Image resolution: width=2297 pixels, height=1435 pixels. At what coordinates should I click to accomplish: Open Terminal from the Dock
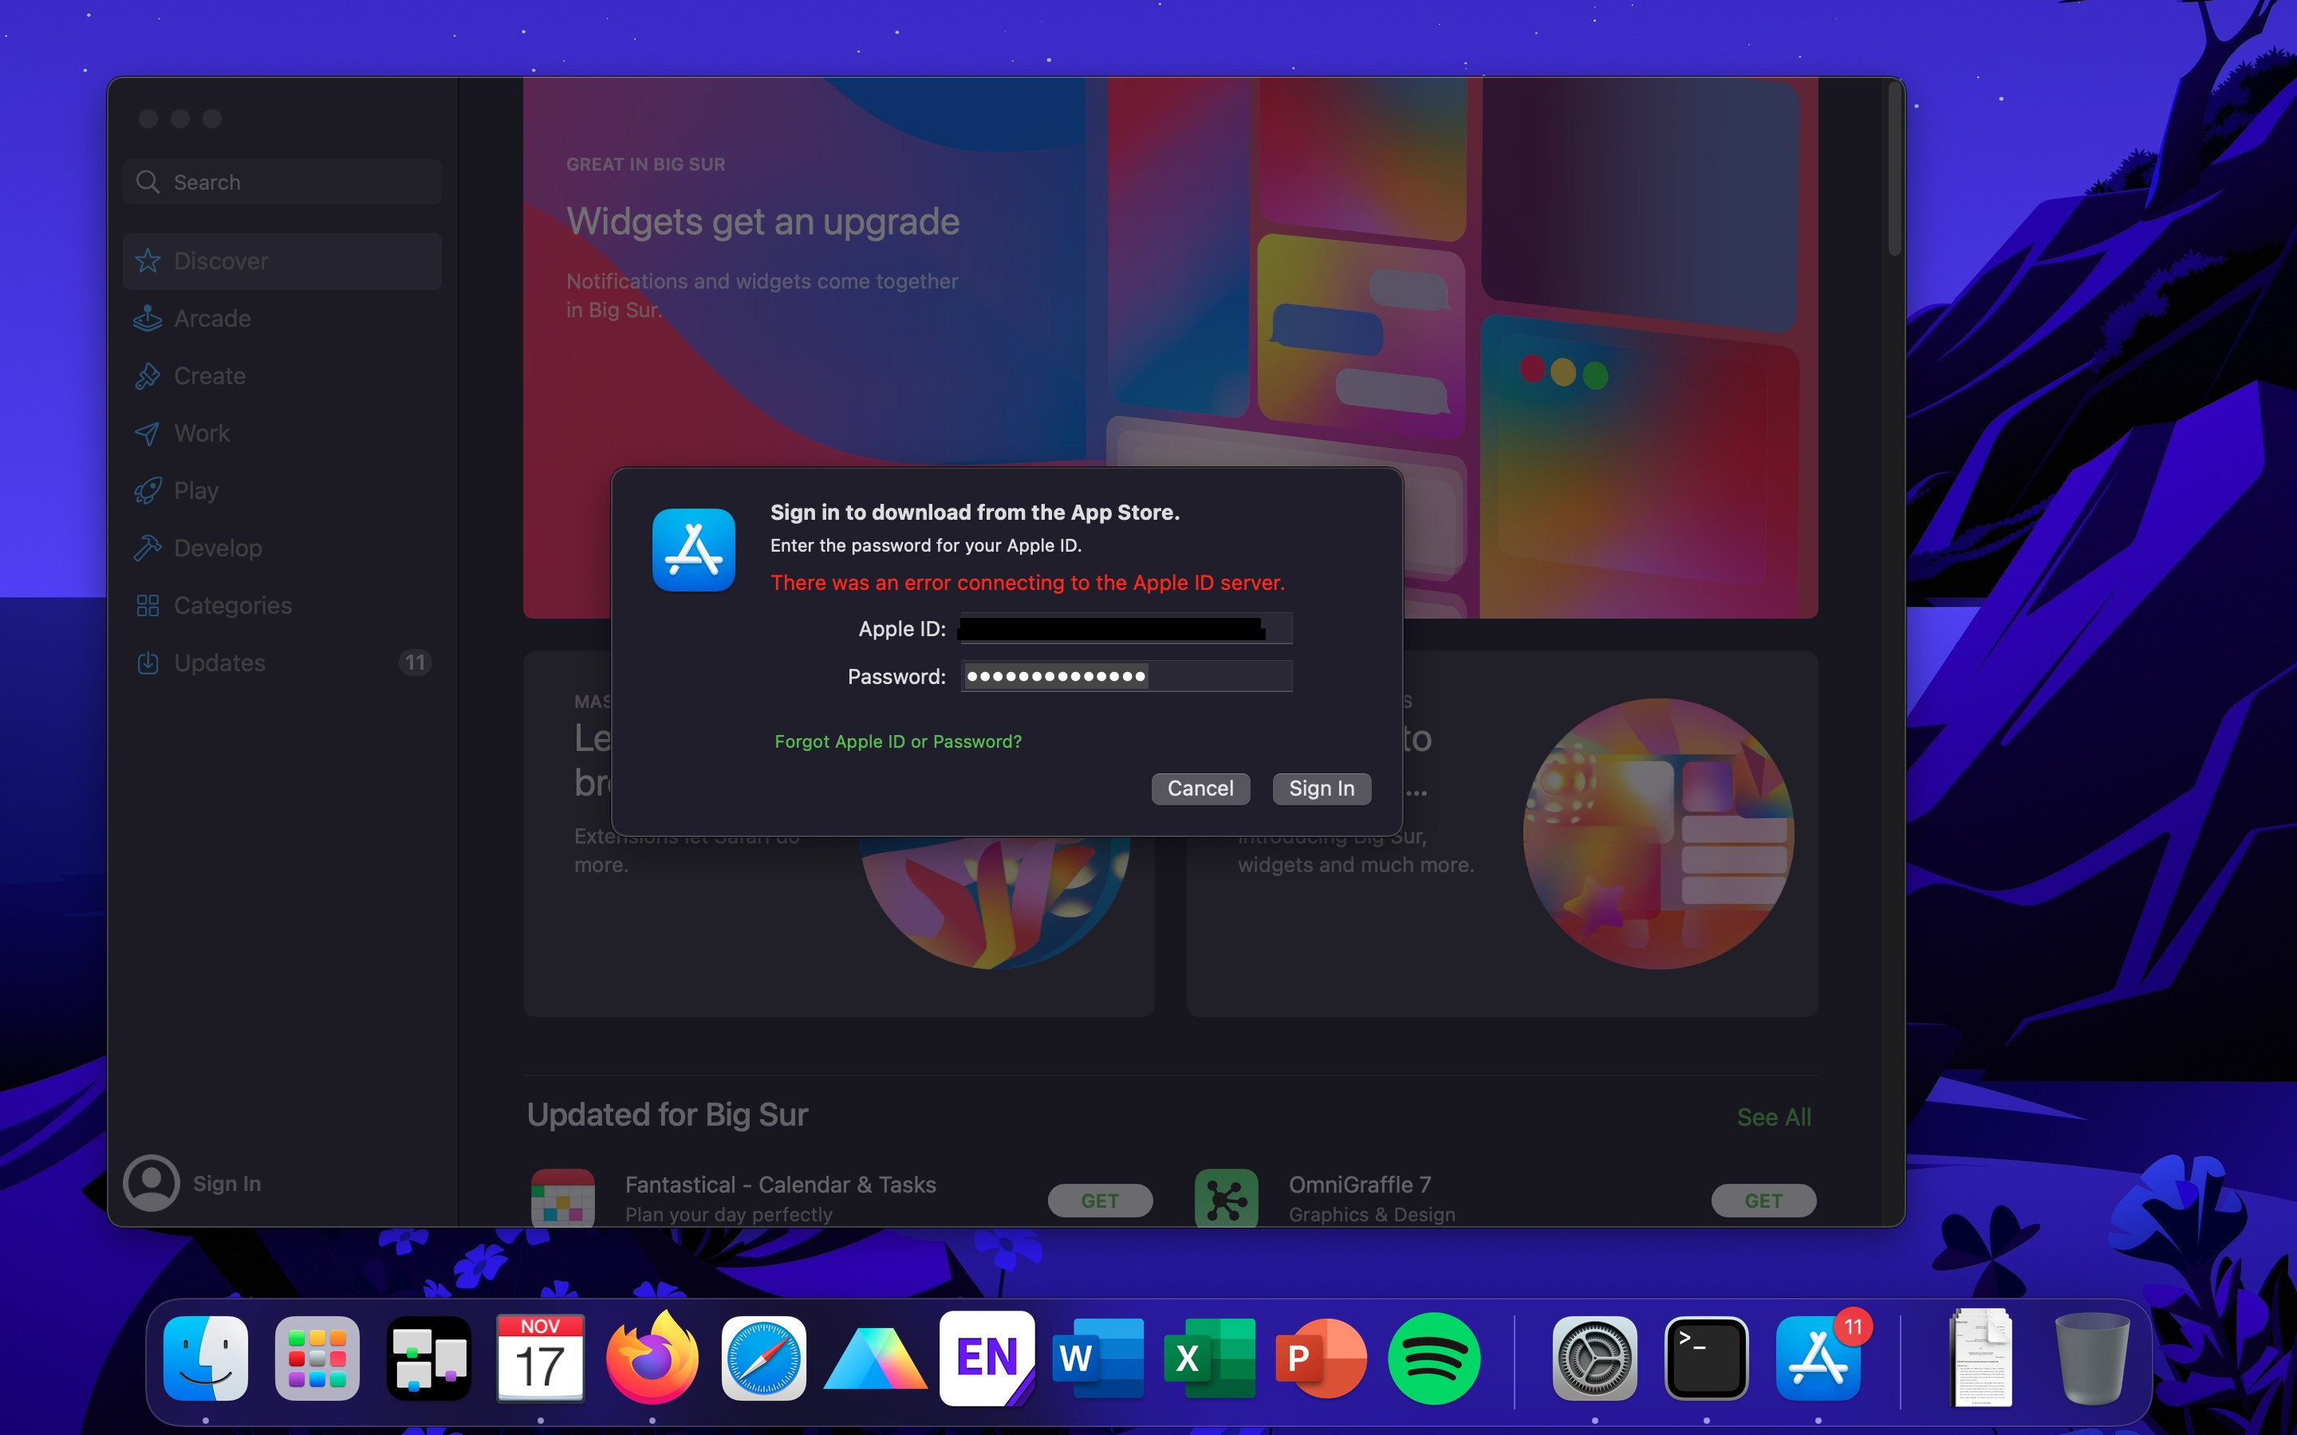pos(1706,1359)
